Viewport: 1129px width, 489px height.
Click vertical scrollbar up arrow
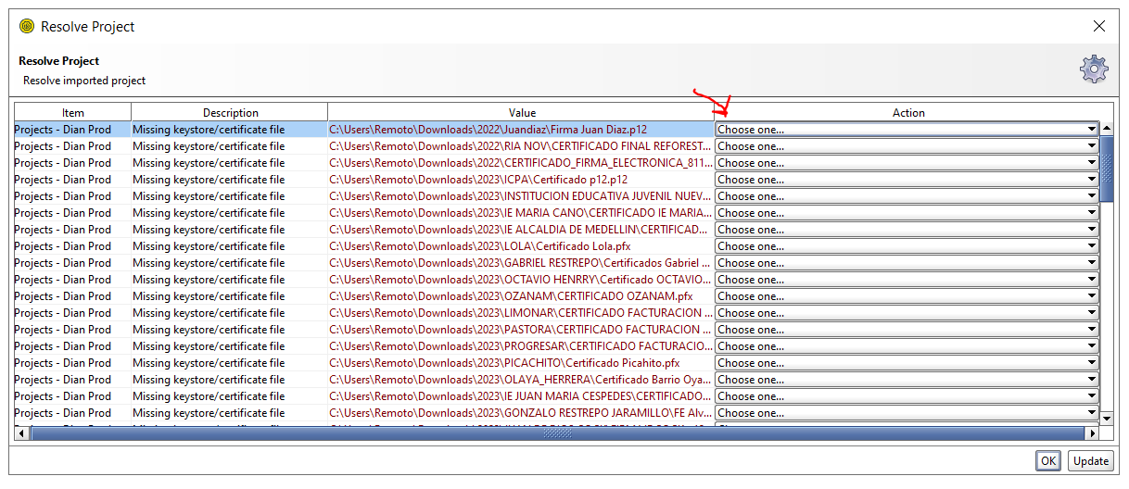point(1107,129)
